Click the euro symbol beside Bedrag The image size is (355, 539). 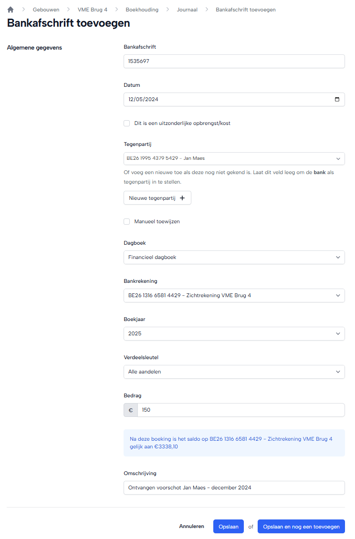tap(131, 410)
